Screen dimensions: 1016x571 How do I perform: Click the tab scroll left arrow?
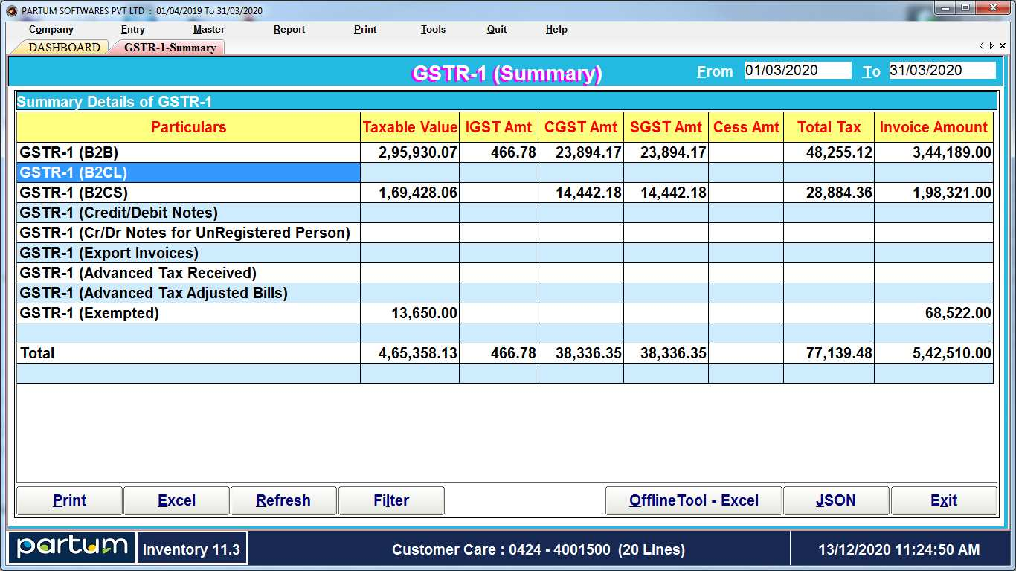coord(982,46)
